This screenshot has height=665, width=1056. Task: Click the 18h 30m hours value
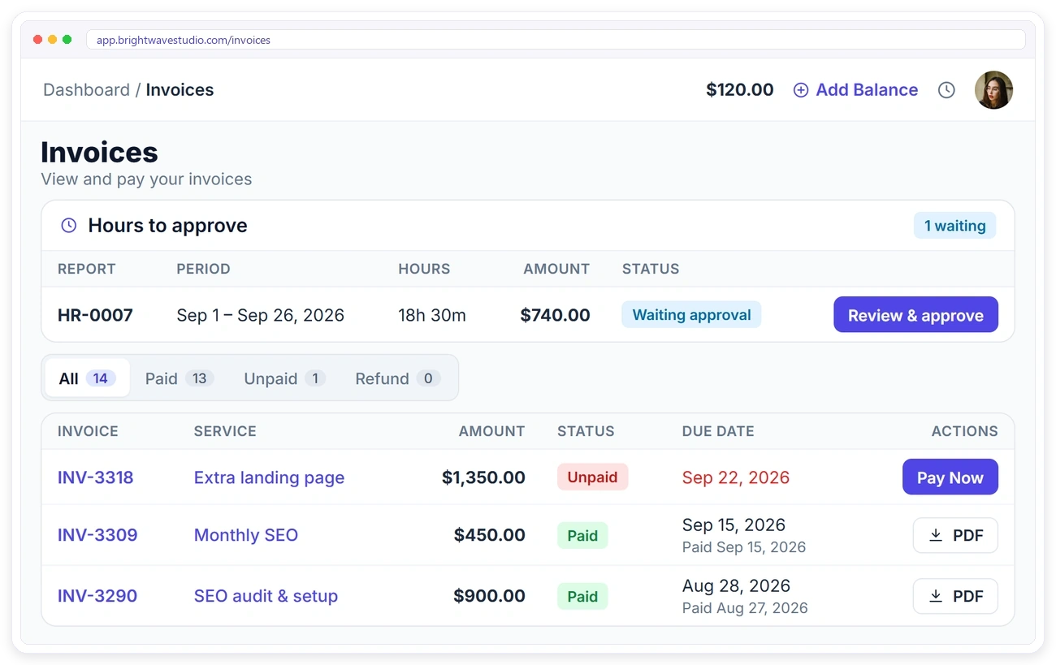click(432, 315)
